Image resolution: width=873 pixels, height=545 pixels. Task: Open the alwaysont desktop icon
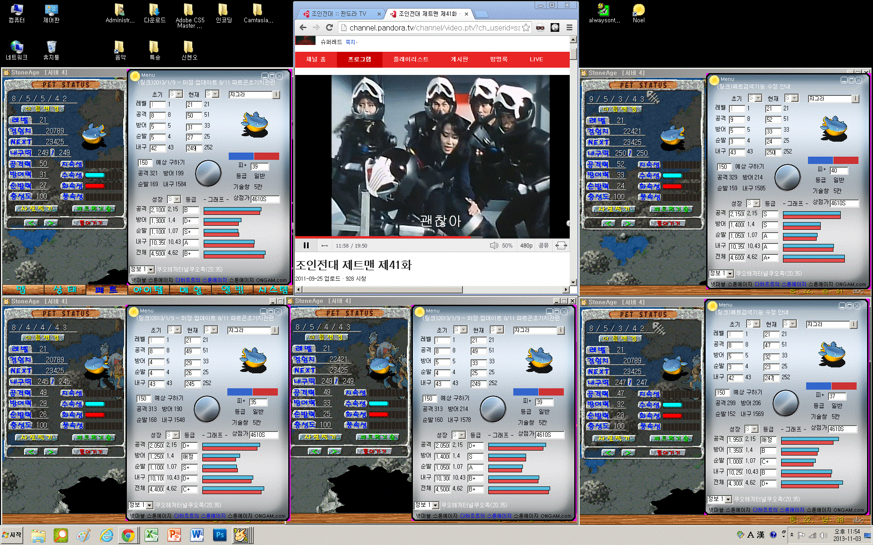(604, 13)
